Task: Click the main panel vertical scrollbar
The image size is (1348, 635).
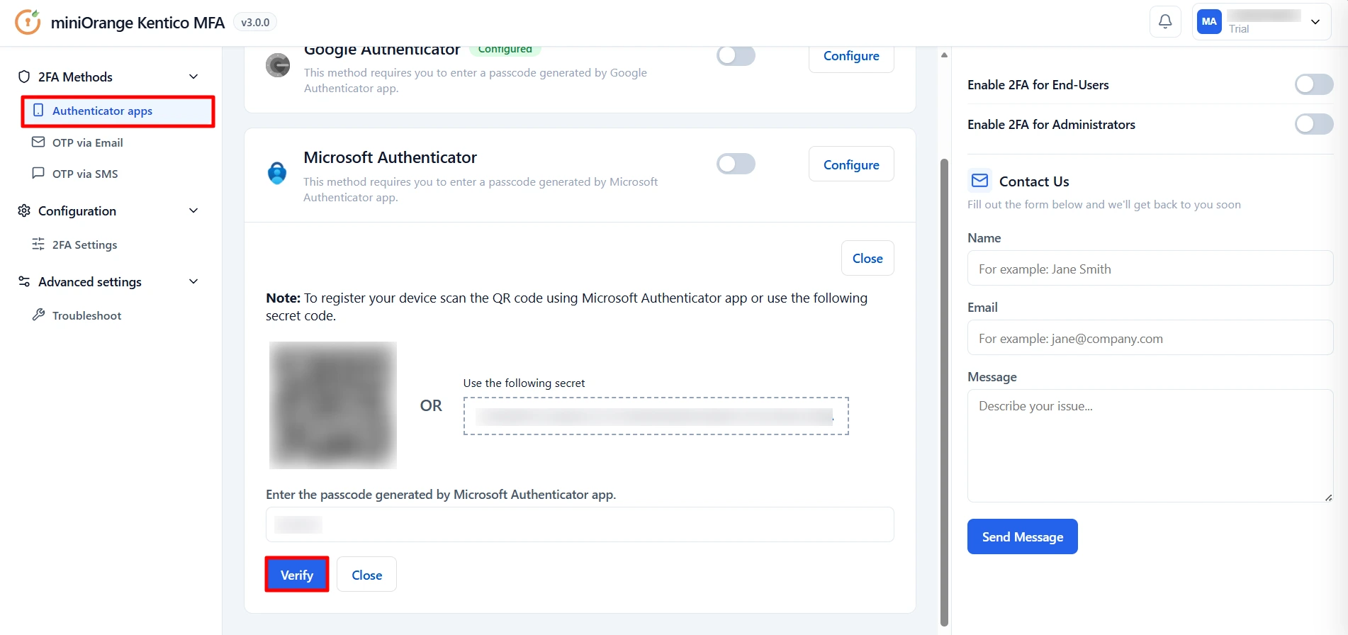Action: tap(944, 393)
